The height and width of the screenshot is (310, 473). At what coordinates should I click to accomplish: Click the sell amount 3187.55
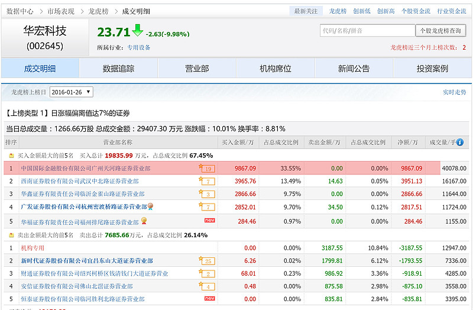(x=332, y=248)
